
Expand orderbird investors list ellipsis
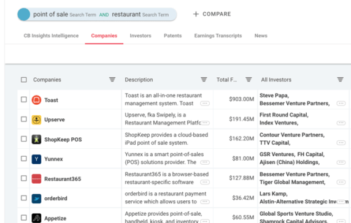pos(341,202)
